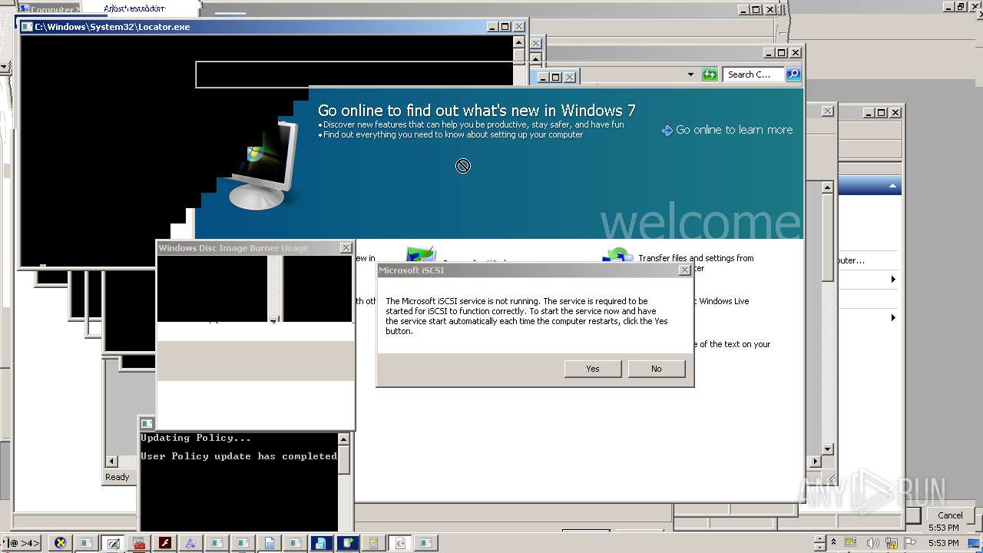Click the selected pencil-note taskbar icon
The width and height of the screenshot is (983, 553).
[x=113, y=543]
